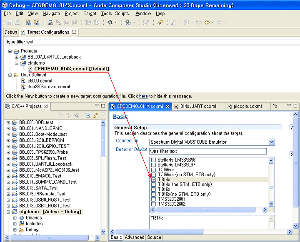Select the Includes node under cfgdemo
The height and width of the screenshot is (242, 300).
[34, 224]
